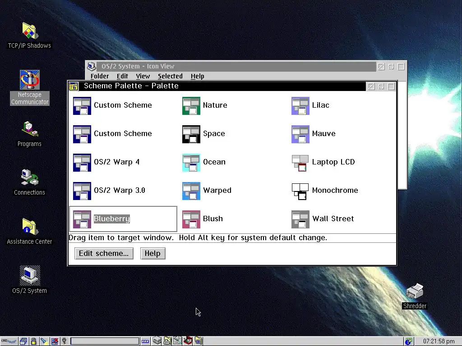Image resolution: width=462 pixels, height=346 pixels.
Task: Choose the Laptop LCD scheme icon
Action: coord(300,162)
